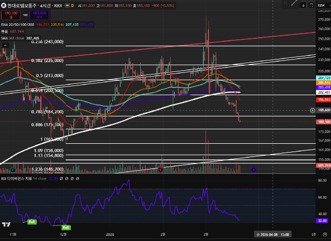Select the RSI 디이버전스 지표 indicator legend
Screen dimensions: 331x241
click(17, 178)
